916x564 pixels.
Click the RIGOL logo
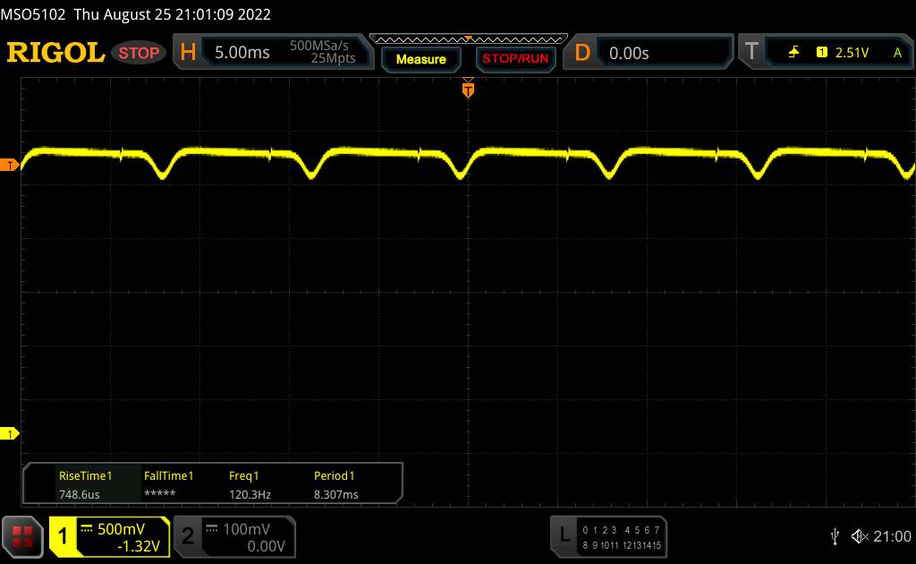[x=55, y=53]
